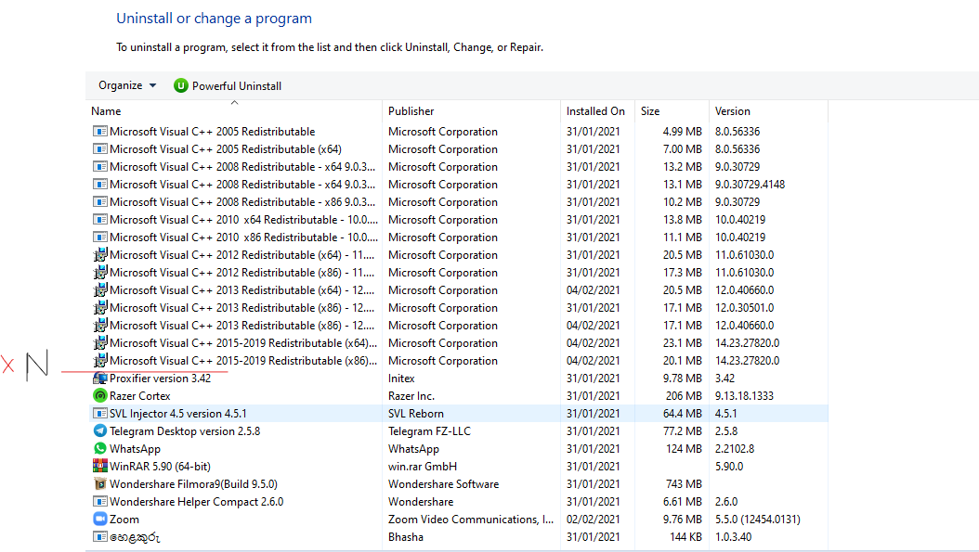Screen dimensions: 979x552
Task: Click the Wondershare Filmora9 icon
Action: click(100, 484)
